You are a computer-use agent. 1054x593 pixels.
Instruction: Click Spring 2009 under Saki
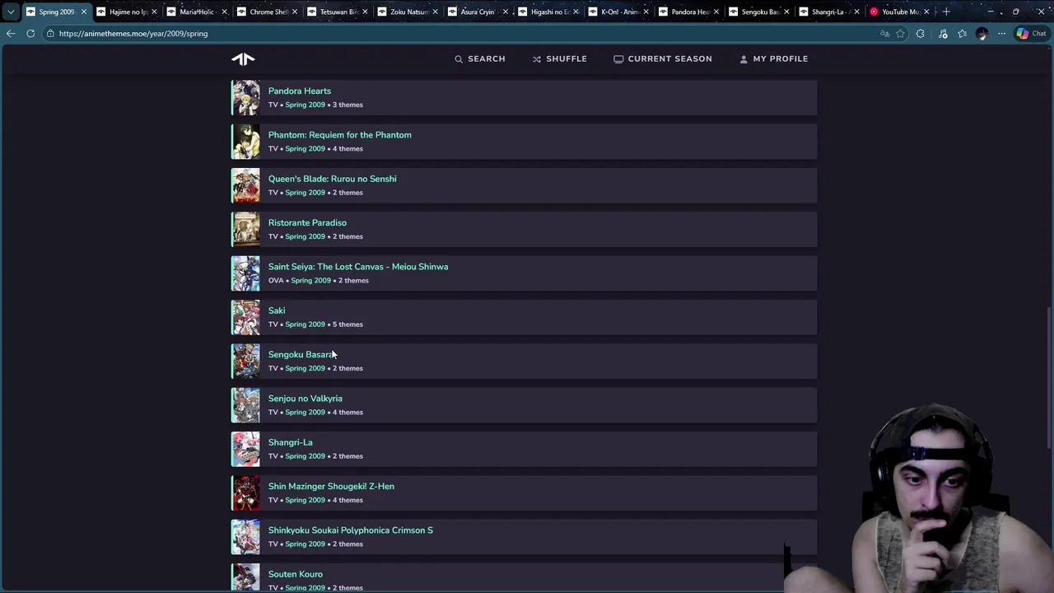click(305, 325)
